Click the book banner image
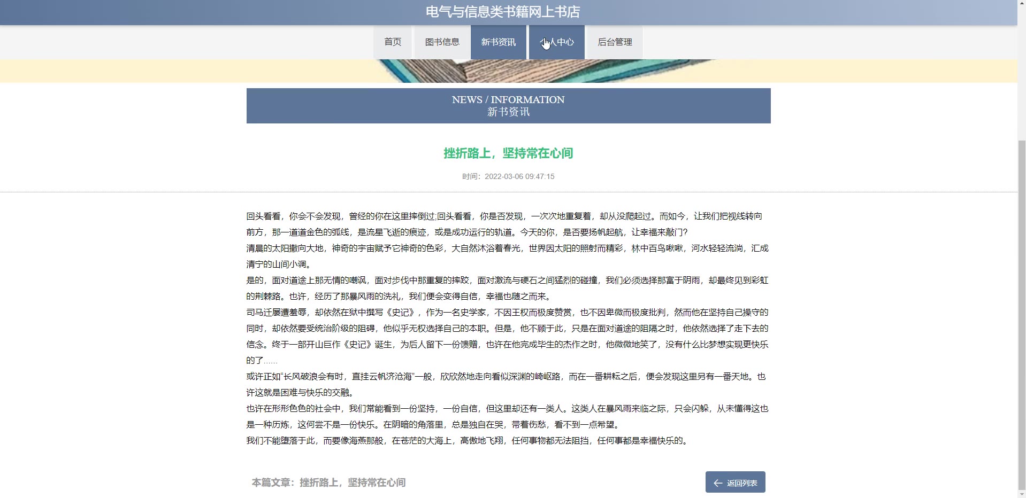1026x498 pixels. (x=508, y=71)
